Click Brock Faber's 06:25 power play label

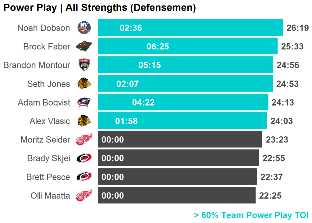tap(158, 46)
